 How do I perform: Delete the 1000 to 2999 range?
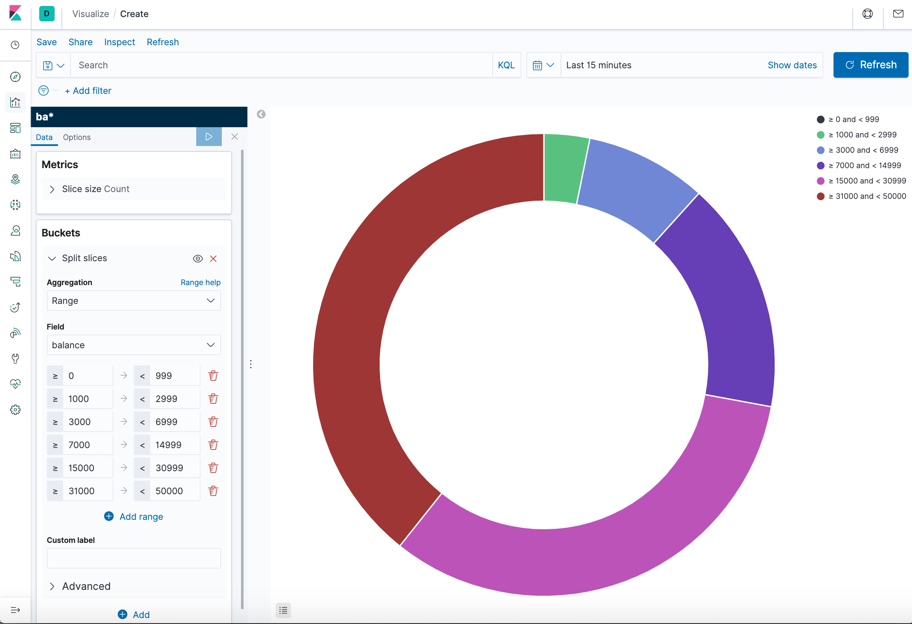(x=213, y=399)
